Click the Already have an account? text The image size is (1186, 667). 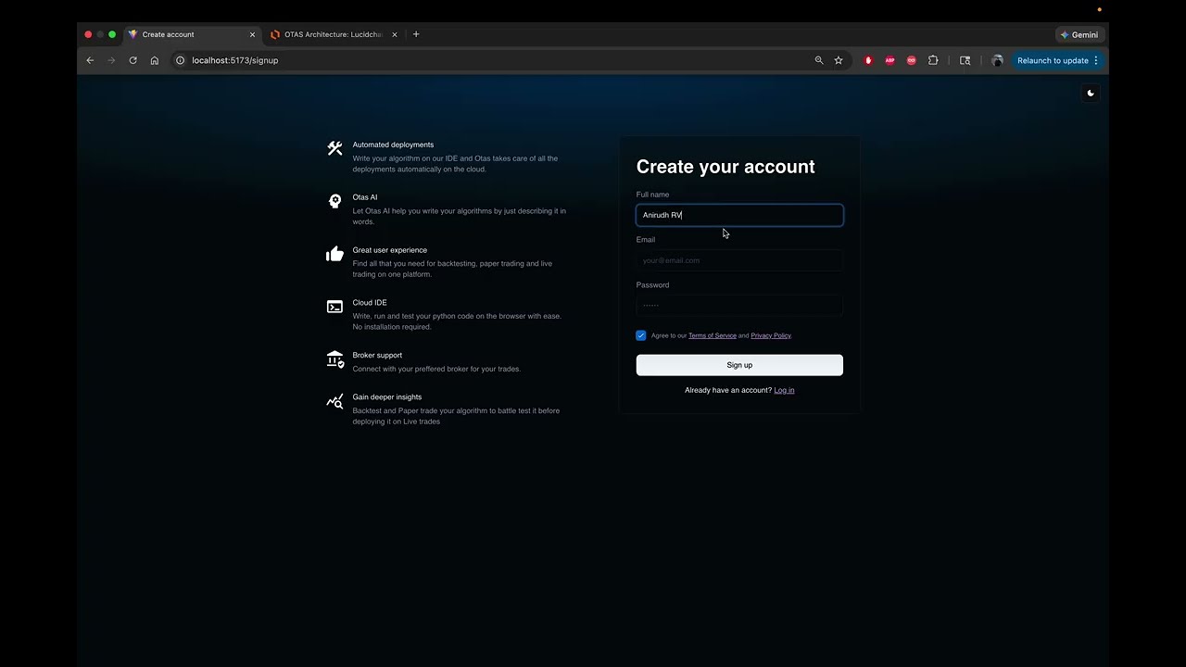click(x=728, y=390)
